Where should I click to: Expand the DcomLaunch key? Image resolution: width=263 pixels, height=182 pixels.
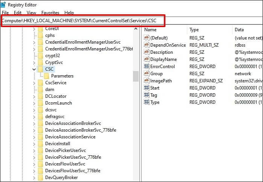tap(34, 103)
